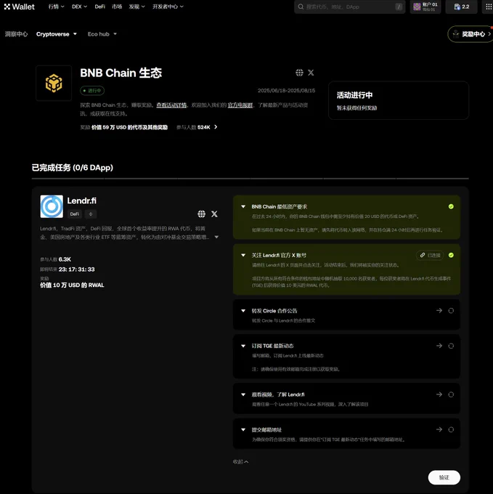Image resolution: width=493 pixels, height=494 pixels.
Task: View the 参与人数 524K participants arrow
Action: [x=216, y=127]
